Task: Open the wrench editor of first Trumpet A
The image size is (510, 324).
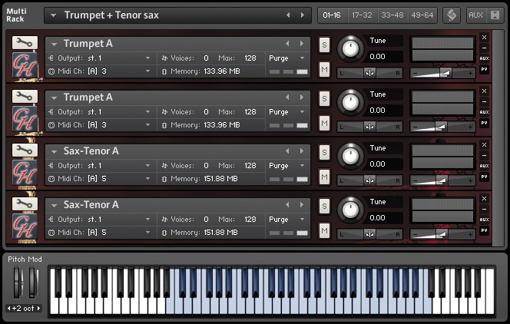Action: pyautogui.click(x=25, y=42)
